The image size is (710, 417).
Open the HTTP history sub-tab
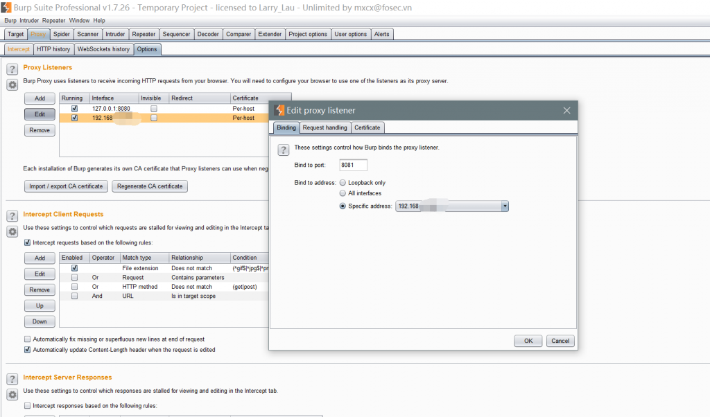[53, 49]
